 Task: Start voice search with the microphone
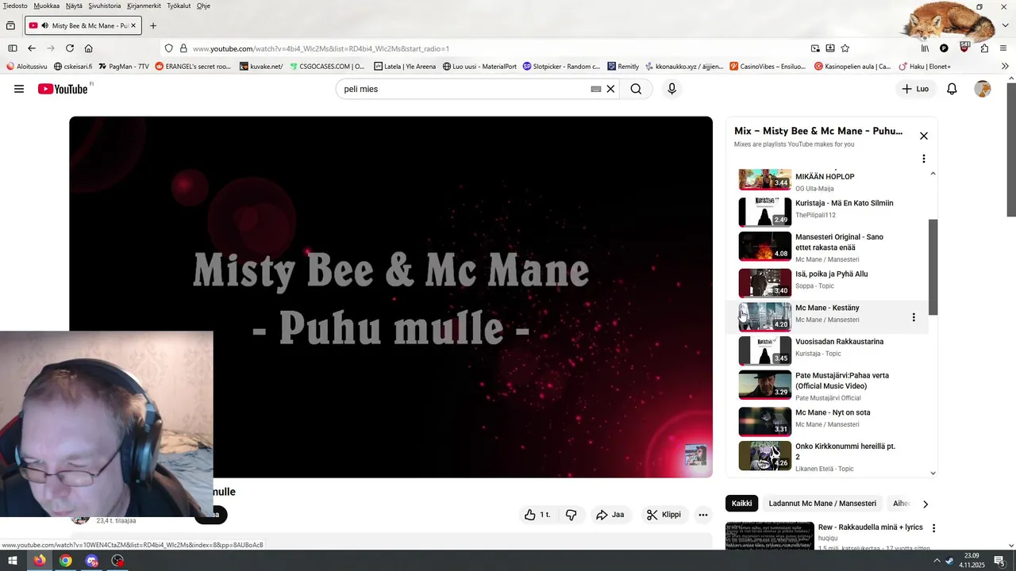(x=672, y=89)
